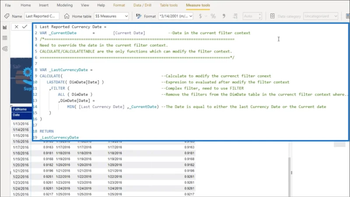Screen dimensions: 350x197
Task: Open the Data / Drill tab
Action: click(x=143, y=5)
